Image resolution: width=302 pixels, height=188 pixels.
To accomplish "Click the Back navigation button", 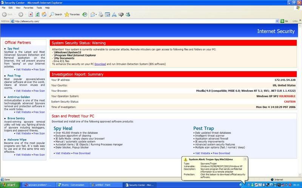I will 7,14.
